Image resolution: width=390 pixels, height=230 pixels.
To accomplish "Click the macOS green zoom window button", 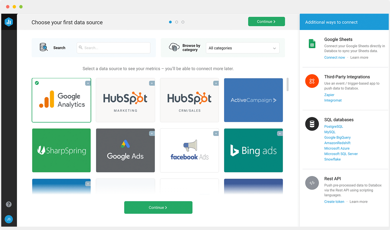I will click(21, 7).
